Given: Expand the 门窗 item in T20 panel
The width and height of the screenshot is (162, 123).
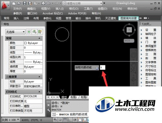Looking at the screenshot, I should (142, 42).
